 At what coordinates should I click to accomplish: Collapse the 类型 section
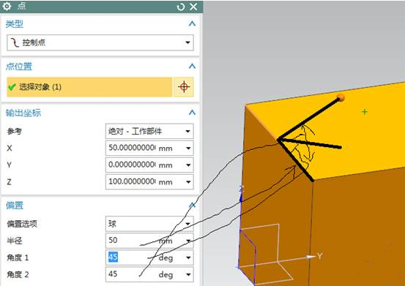[192, 23]
